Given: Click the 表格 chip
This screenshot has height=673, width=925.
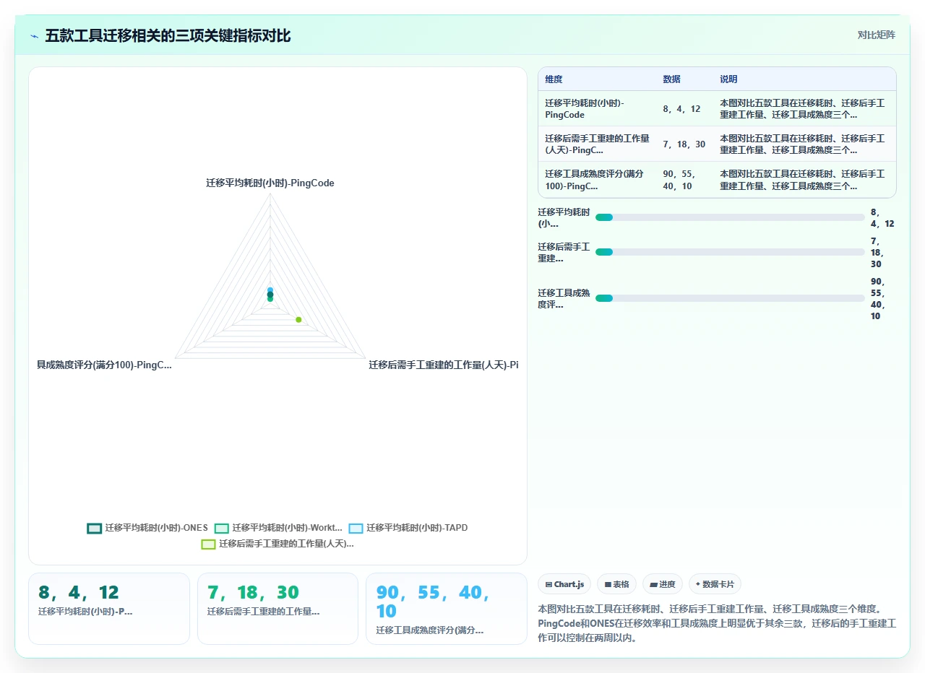Looking at the screenshot, I should (x=616, y=584).
